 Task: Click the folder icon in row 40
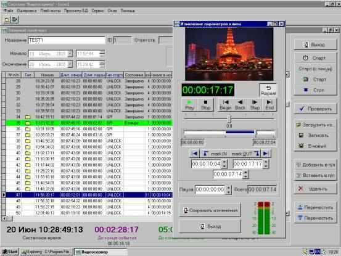pos(28,153)
